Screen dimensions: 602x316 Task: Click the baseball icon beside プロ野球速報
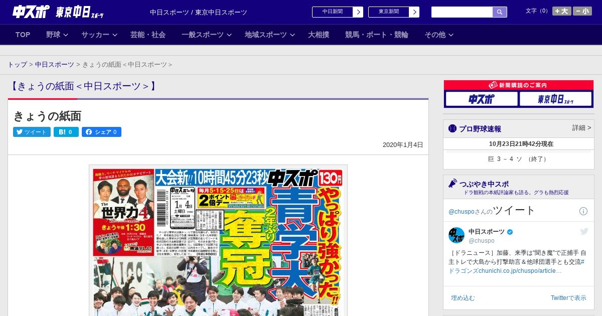tap(453, 128)
